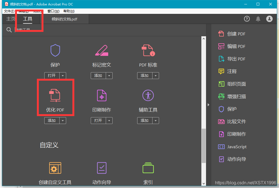The image size is (279, 188).
Task: Switch to the 主页 tab
Action: (x=11, y=19)
